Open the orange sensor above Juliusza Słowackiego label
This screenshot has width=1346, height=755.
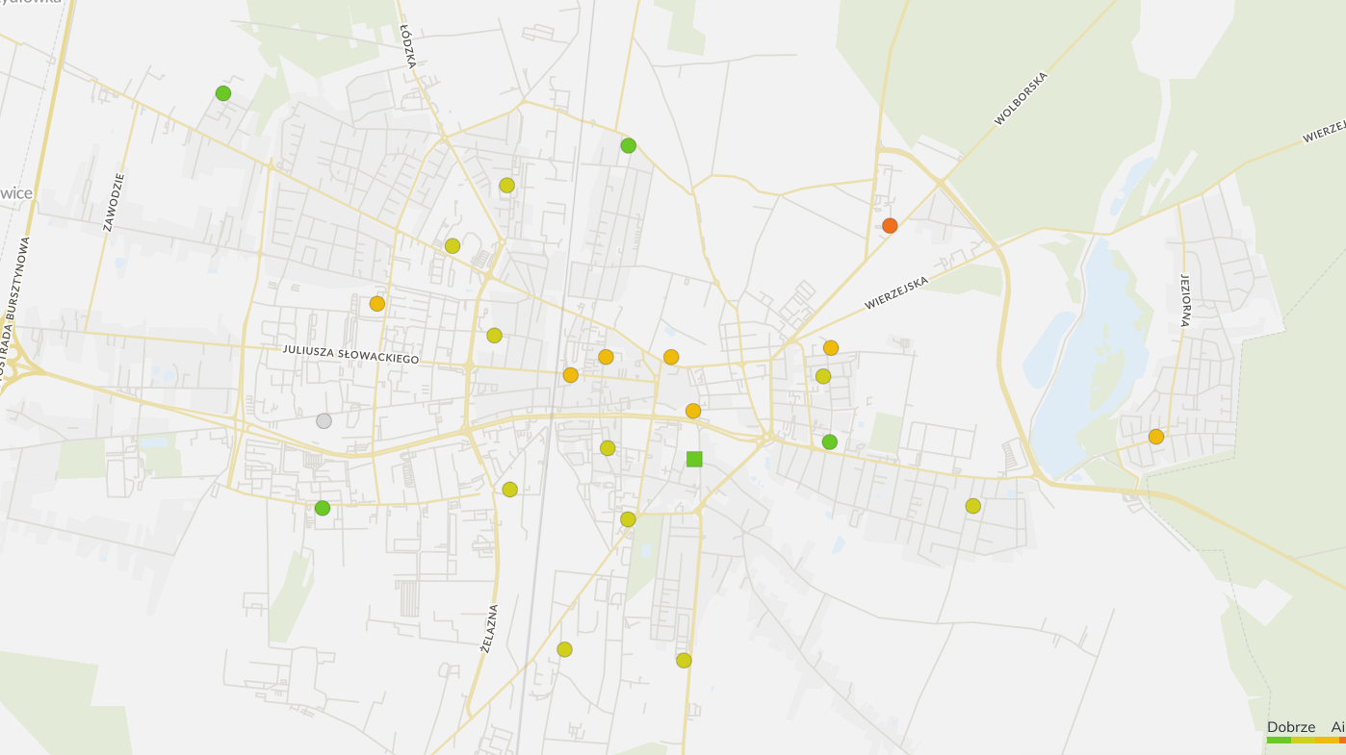tap(377, 303)
